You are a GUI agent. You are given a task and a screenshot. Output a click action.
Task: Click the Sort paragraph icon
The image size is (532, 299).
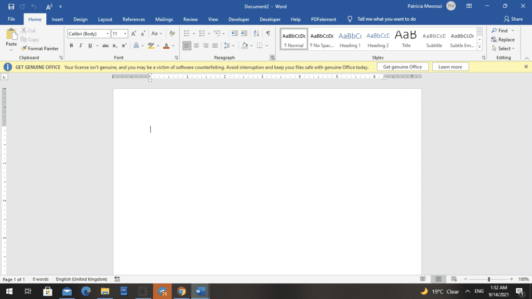tap(256, 34)
